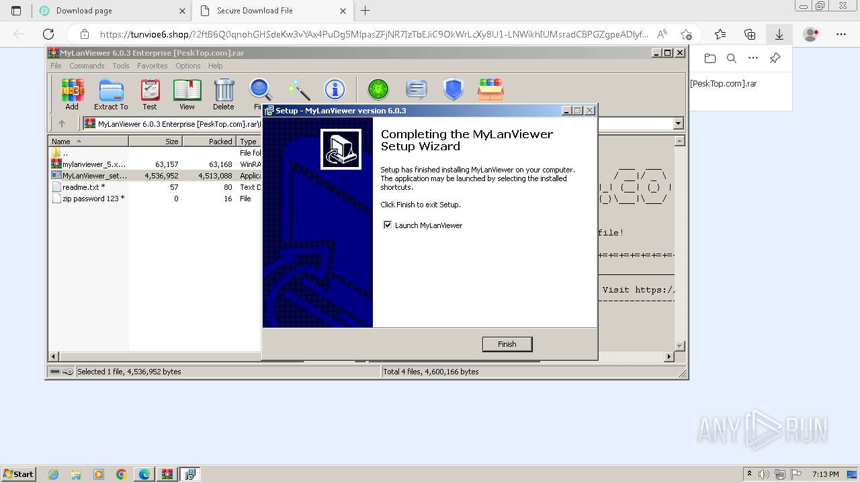Open Microsoft Edge taskbar button

pos(144,474)
